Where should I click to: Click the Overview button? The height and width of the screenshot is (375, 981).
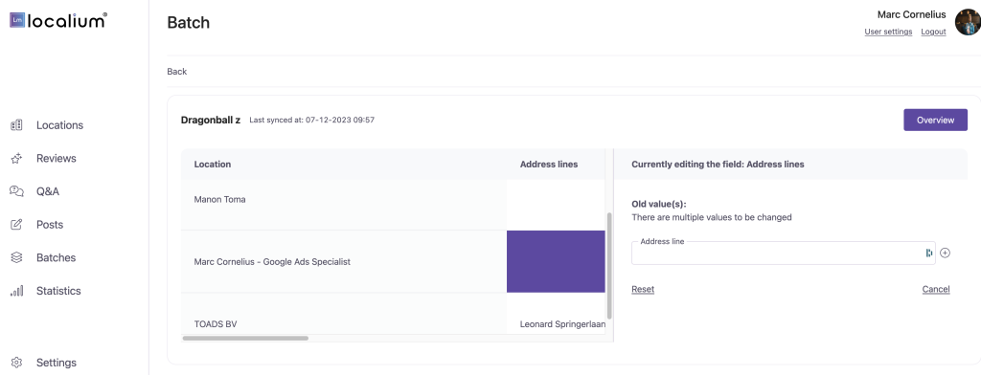[935, 120]
